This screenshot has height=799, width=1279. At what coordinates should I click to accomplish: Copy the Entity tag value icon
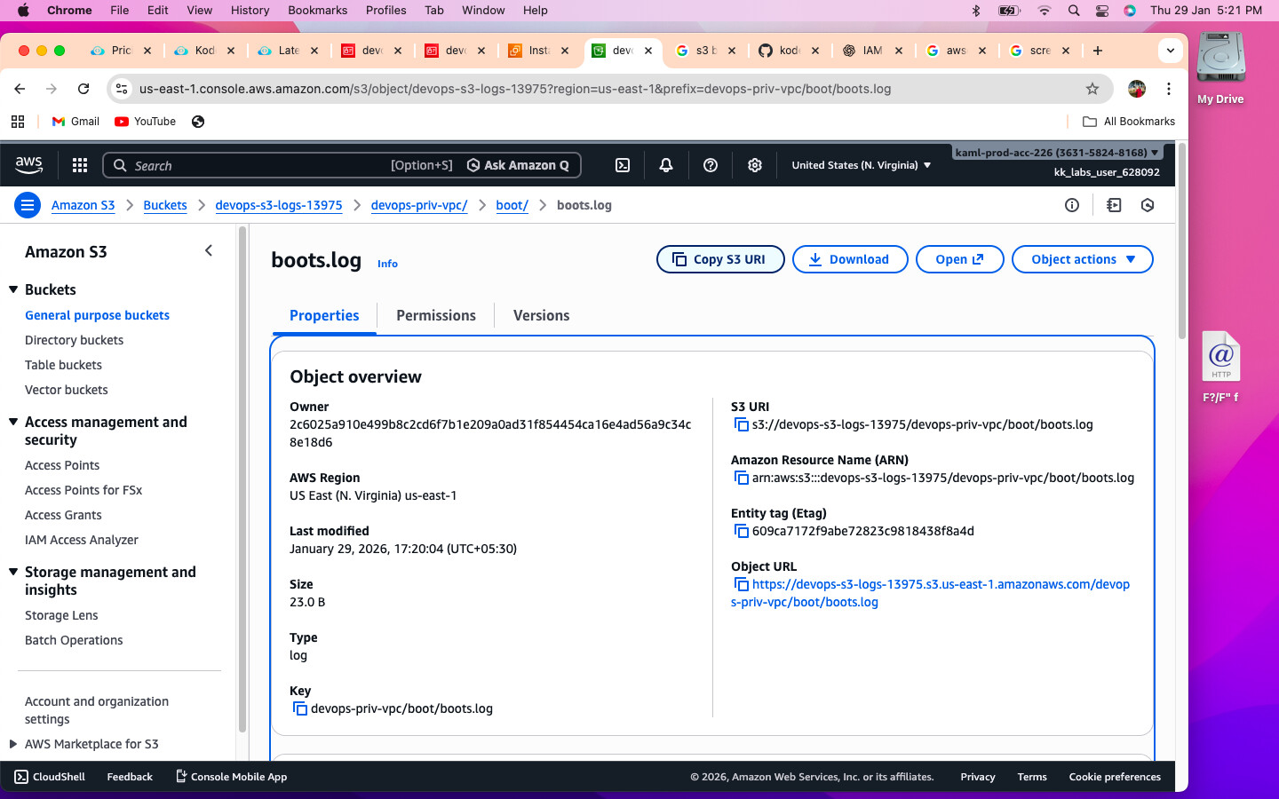(741, 531)
